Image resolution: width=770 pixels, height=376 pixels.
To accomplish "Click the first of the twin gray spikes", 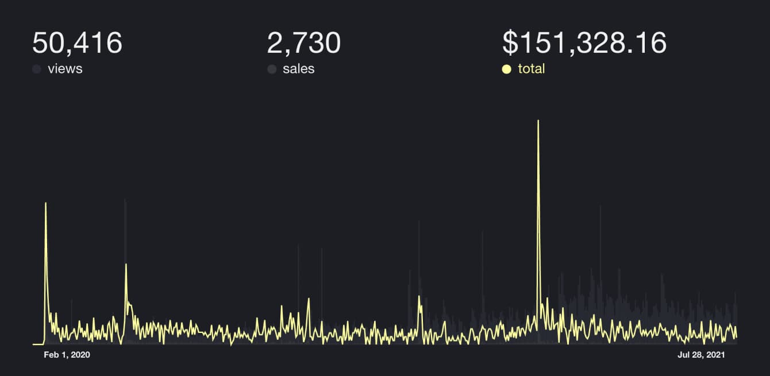I will pos(298,246).
